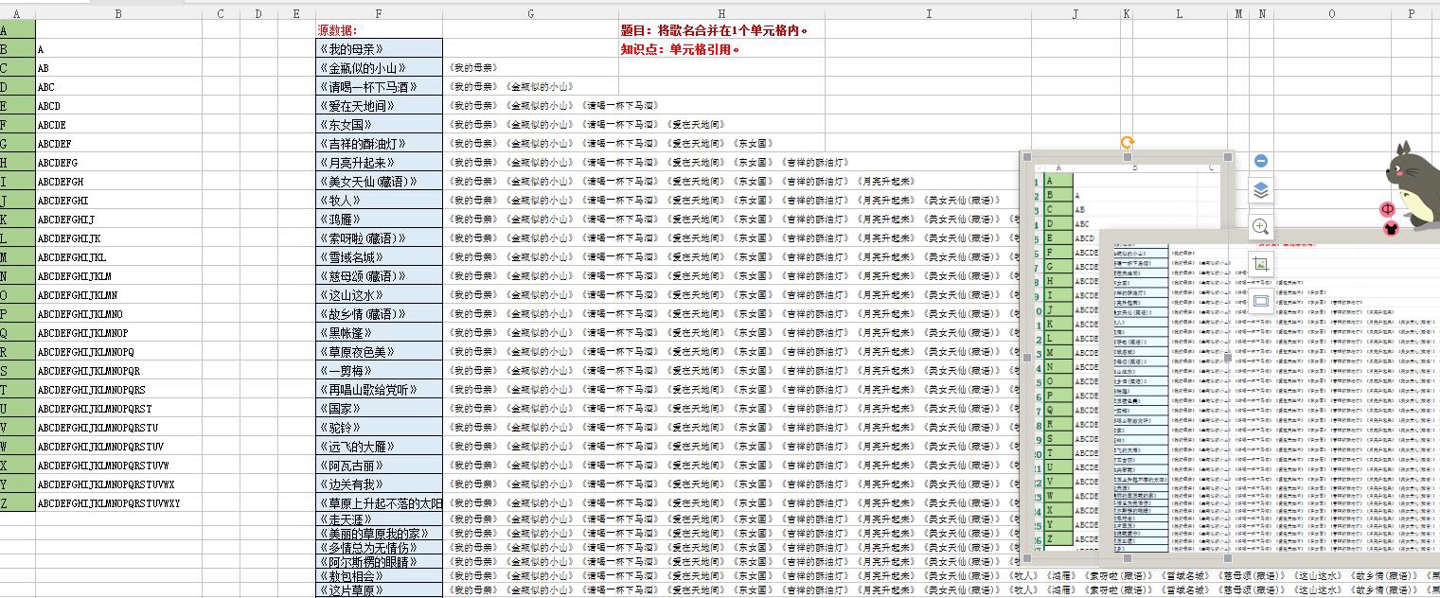Screen dimensions: 1440x598
Task: Select column header P
Action: point(1412,13)
